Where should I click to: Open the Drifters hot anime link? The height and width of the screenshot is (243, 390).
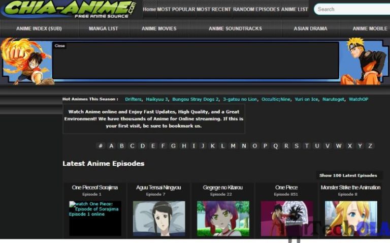click(x=133, y=99)
